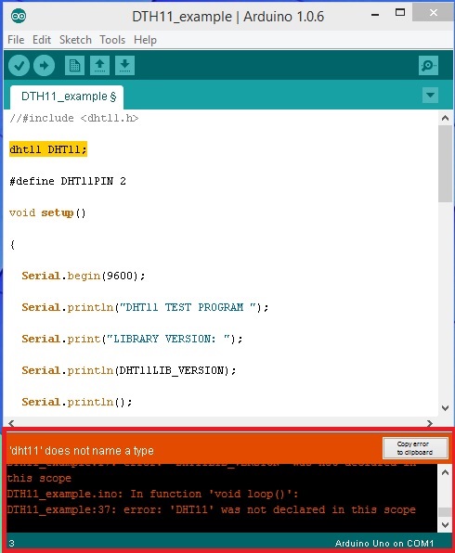Open the Serial Monitor magnifier icon
This screenshot has width=455, height=553.
(x=428, y=66)
